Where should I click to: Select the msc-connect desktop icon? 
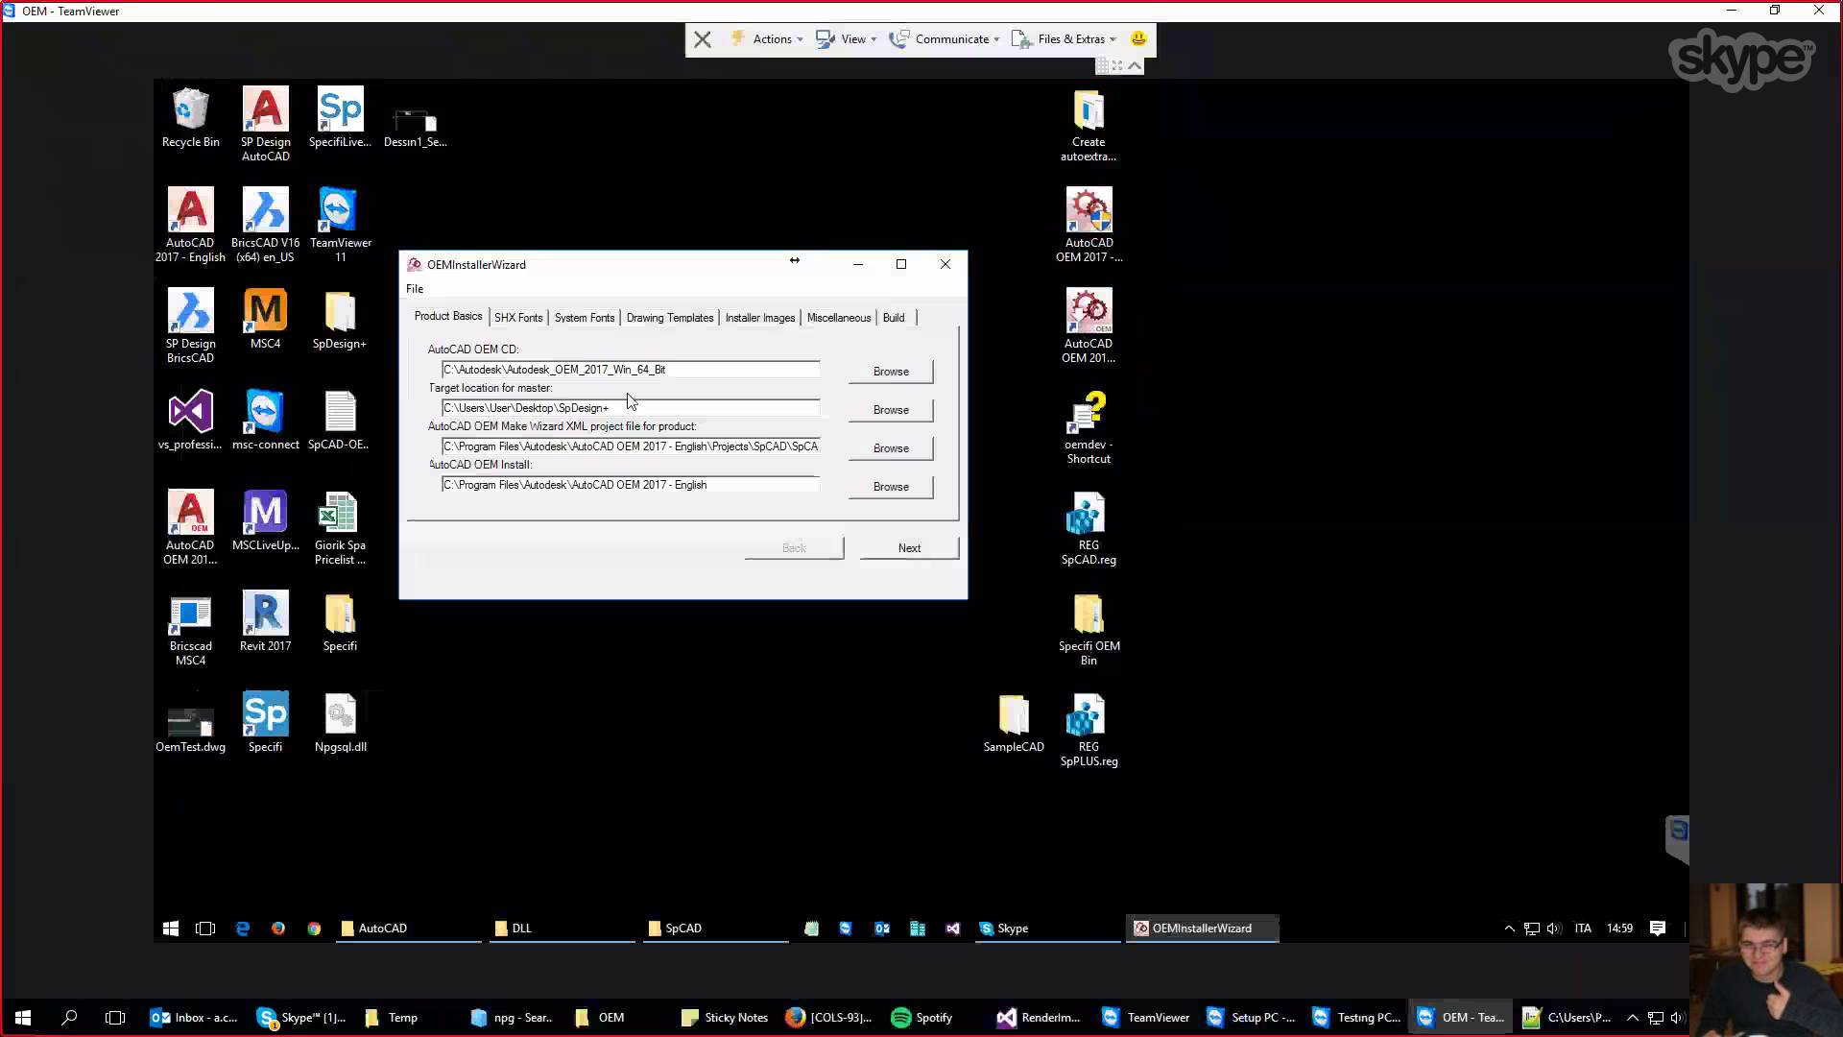tap(265, 421)
